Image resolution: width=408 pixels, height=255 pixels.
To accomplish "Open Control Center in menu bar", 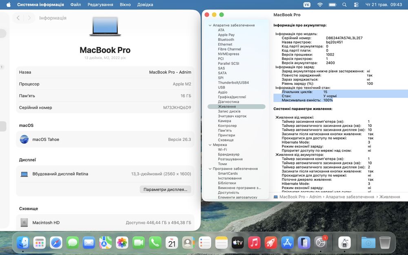I will (356, 4).
